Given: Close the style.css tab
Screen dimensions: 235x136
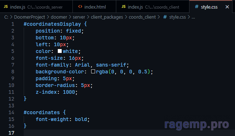Looking at the screenshot, I should tap(227, 7).
